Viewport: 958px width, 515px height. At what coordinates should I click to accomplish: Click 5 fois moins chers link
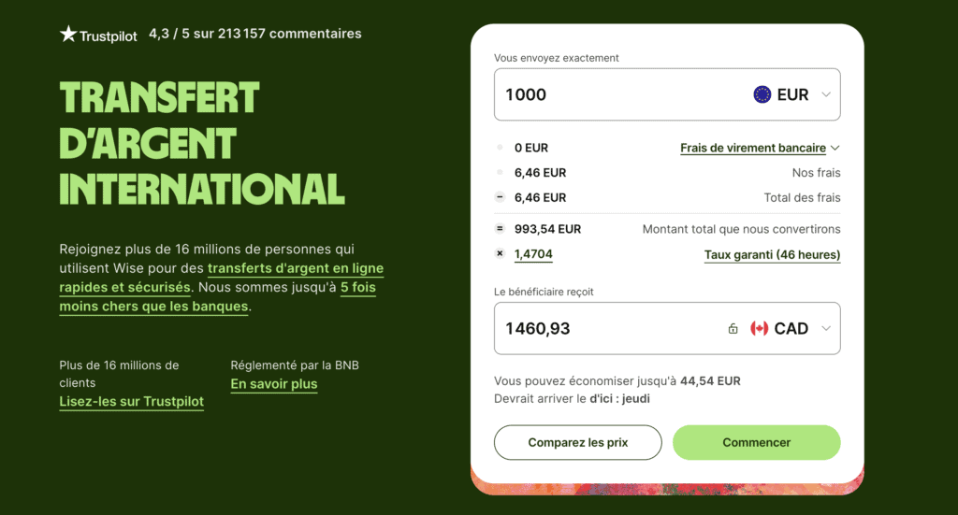(357, 288)
